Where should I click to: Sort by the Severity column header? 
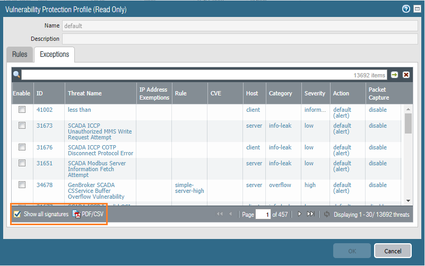[x=315, y=93]
